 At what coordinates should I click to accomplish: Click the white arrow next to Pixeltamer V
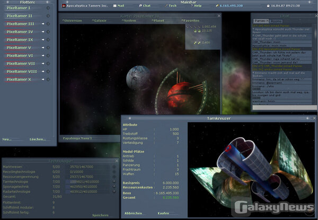click(43, 48)
